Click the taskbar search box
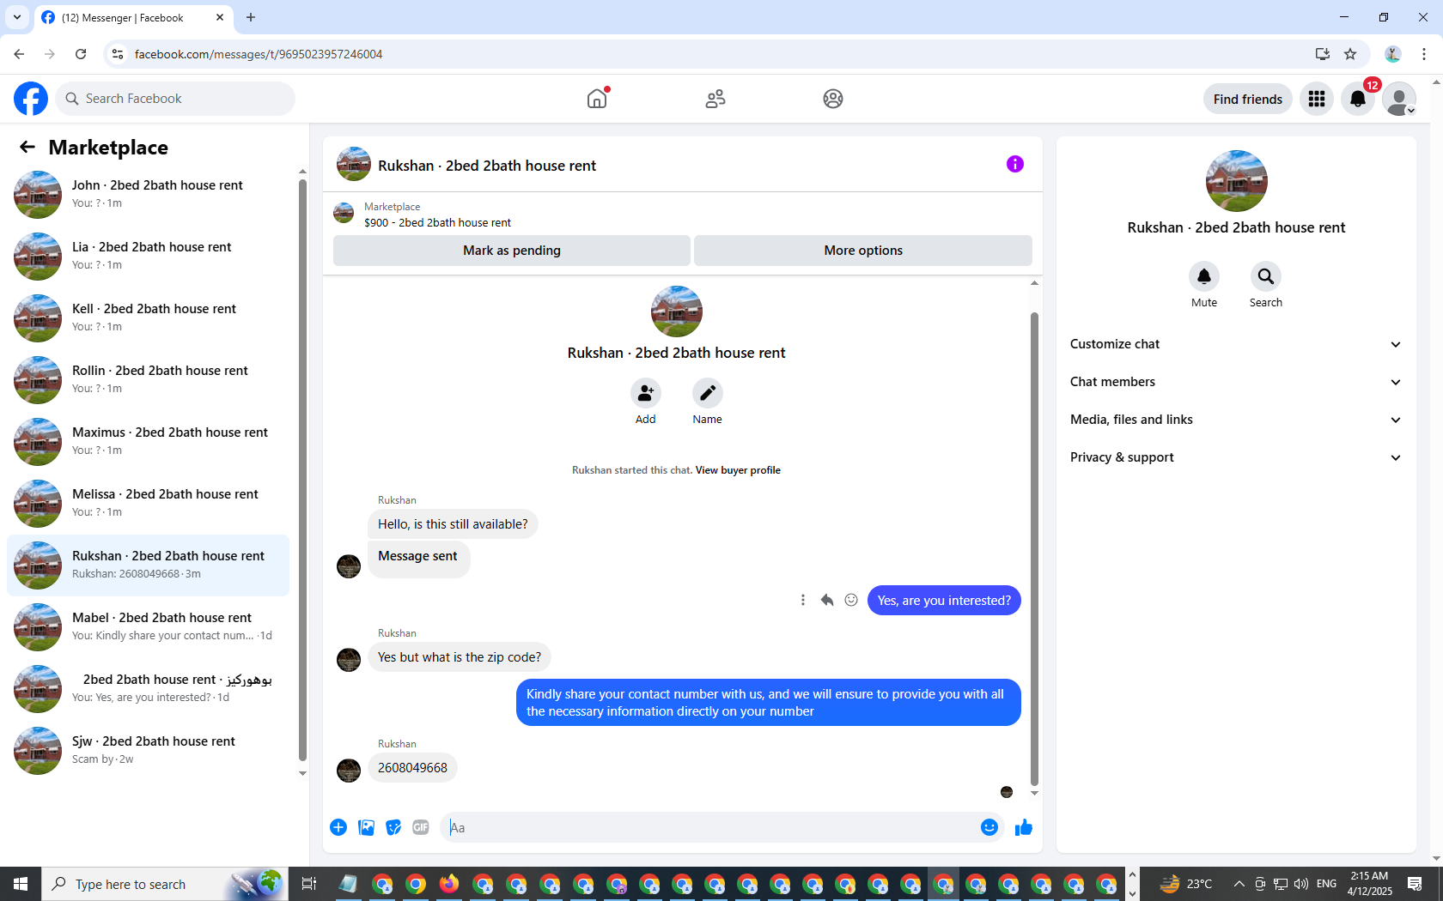This screenshot has width=1443, height=901. (164, 884)
